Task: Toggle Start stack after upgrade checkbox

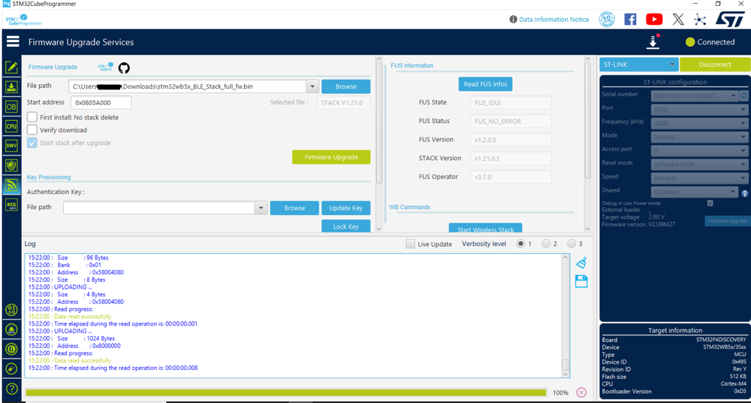Action: (x=32, y=143)
